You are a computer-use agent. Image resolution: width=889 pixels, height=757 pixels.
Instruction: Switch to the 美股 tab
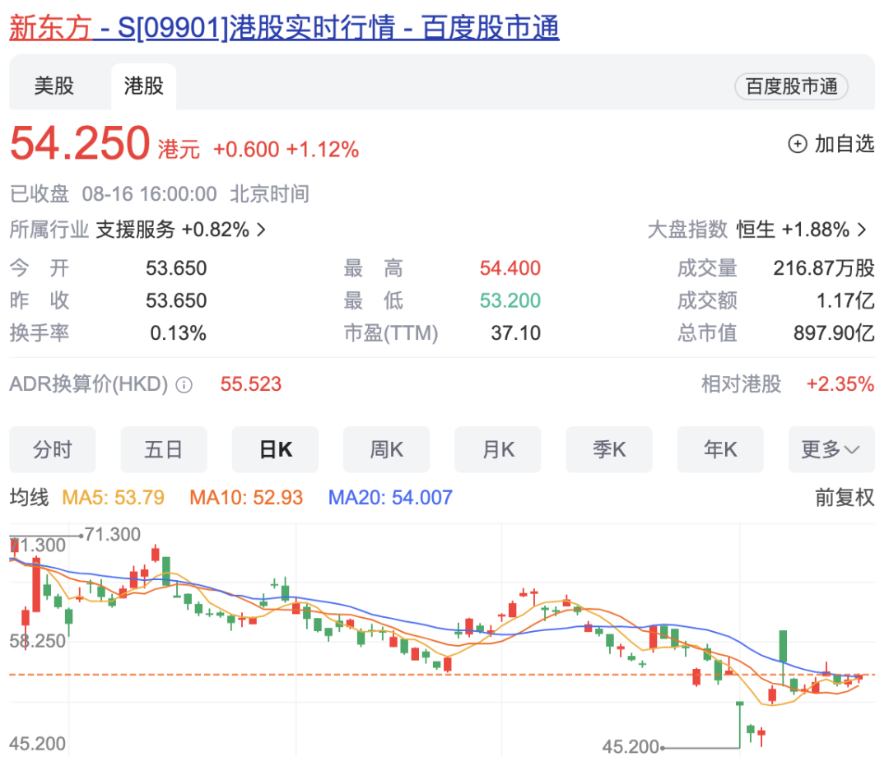54,86
